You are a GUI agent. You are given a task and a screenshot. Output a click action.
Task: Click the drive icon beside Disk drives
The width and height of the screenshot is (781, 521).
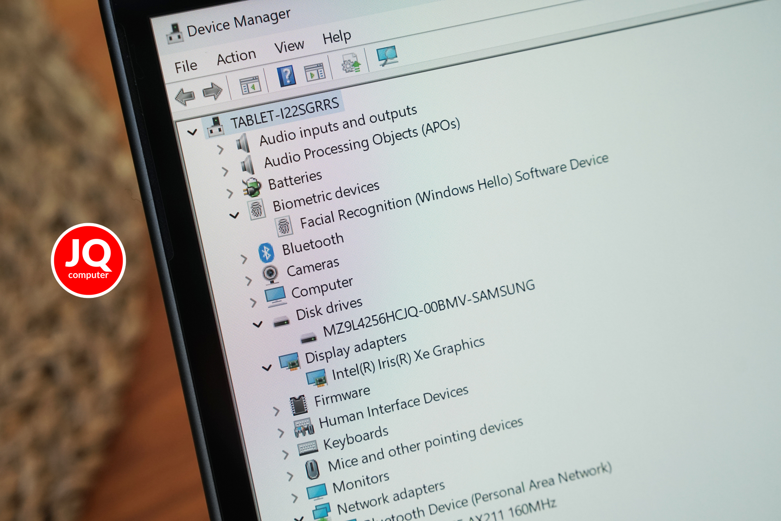281,322
